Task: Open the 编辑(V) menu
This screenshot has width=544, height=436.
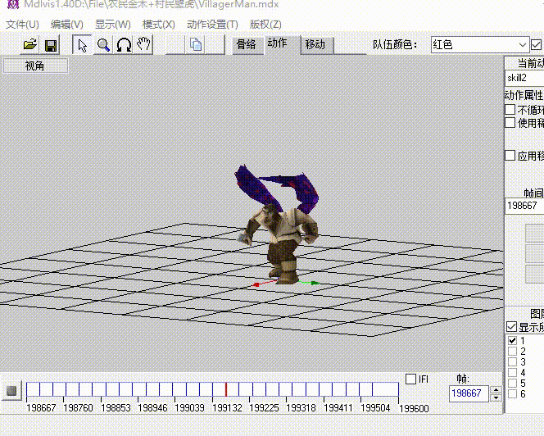Action: [67, 25]
